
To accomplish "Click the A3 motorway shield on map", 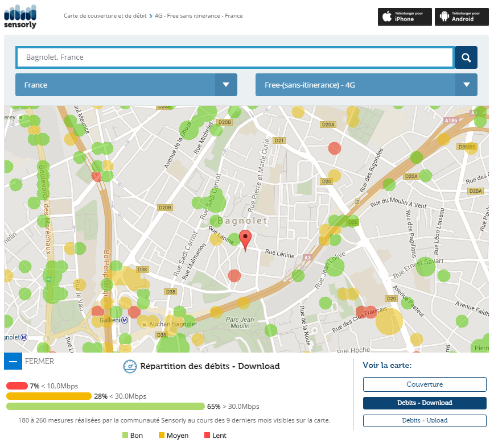I will pos(307,256).
